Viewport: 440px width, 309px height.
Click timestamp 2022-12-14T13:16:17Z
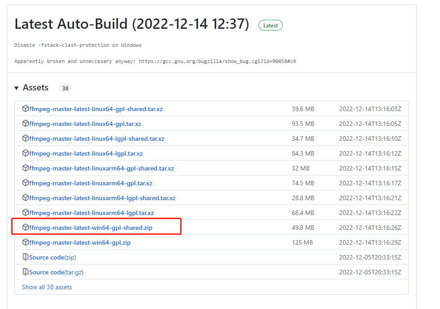pyautogui.click(x=370, y=184)
